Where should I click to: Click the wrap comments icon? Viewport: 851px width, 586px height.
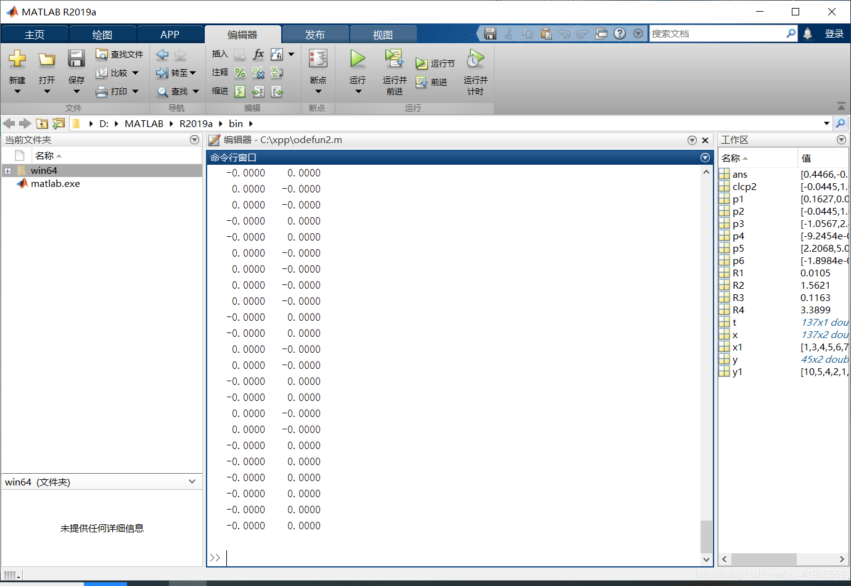pyautogui.click(x=277, y=73)
